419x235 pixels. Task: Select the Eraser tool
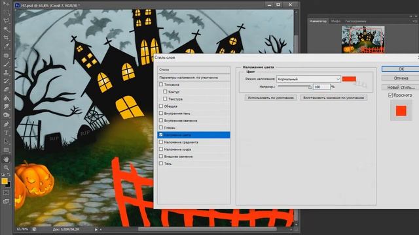(x=6, y=89)
